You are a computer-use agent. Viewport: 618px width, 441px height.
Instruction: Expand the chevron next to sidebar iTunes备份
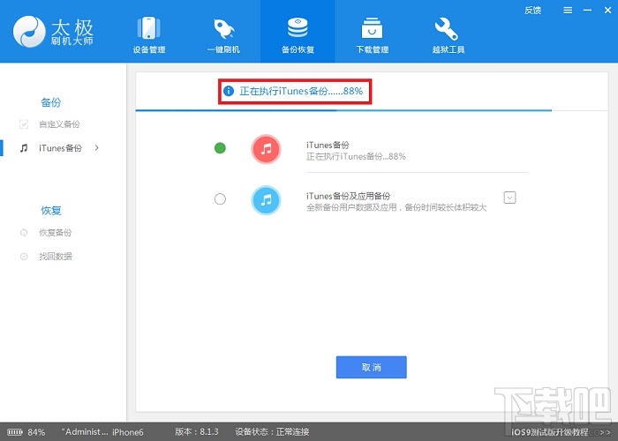(96, 148)
